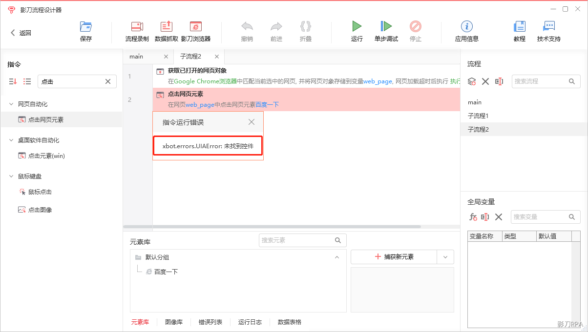Run the flow with 运行
This screenshot has width=588, height=332.
click(x=357, y=27)
